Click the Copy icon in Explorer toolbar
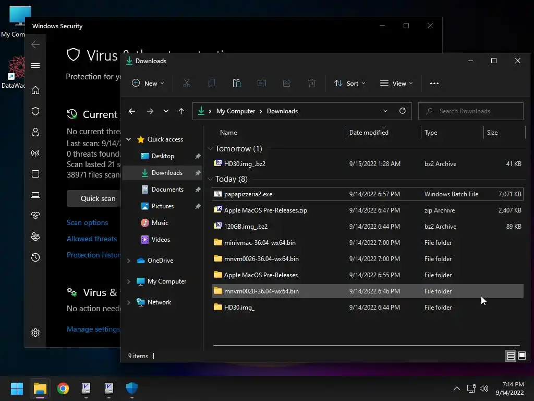534x401 pixels. click(x=212, y=83)
